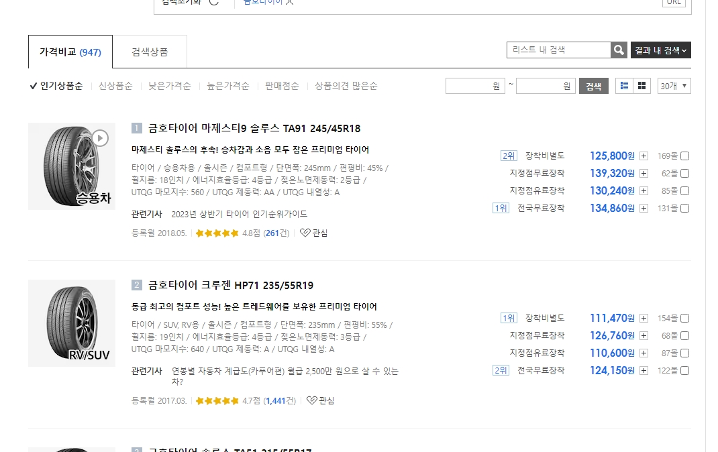Expand plus icon next to 126,760원
Viewport: 718px width, 452px height.
click(644, 336)
